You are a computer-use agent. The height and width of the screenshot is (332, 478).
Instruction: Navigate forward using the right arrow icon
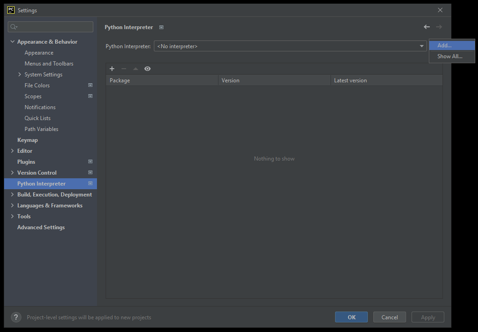click(438, 27)
